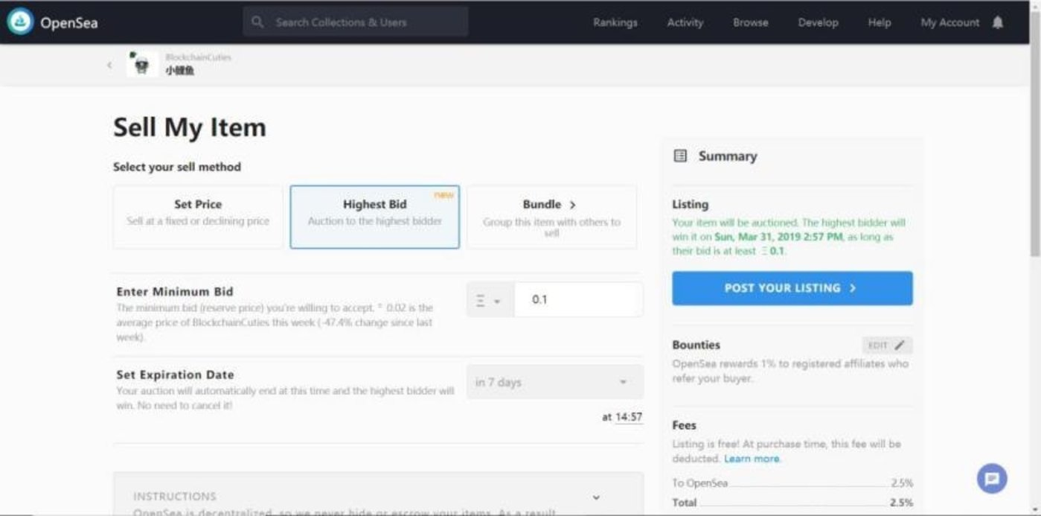1041x516 pixels.
Task: Open the Ethereum currency dropdown
Action: click(489, 300)
